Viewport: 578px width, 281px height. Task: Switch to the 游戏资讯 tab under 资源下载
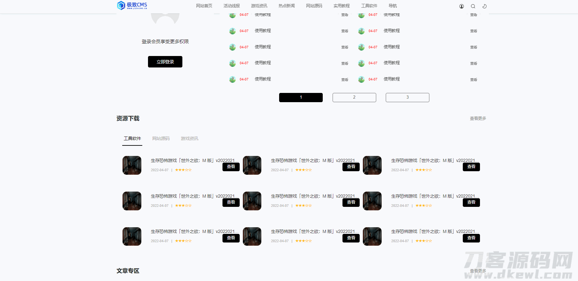[189, 138]
